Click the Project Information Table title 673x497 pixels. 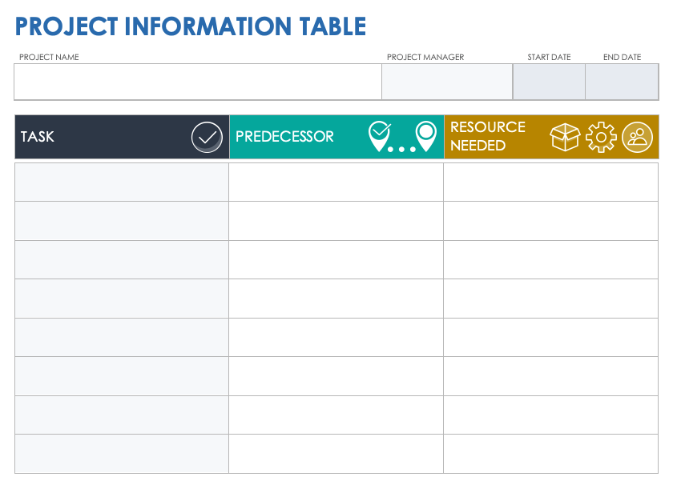[x=191, y=27]
